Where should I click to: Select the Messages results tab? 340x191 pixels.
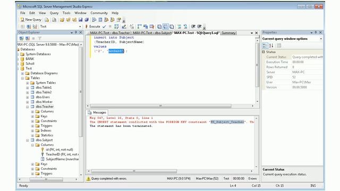(x=97, y=112)
